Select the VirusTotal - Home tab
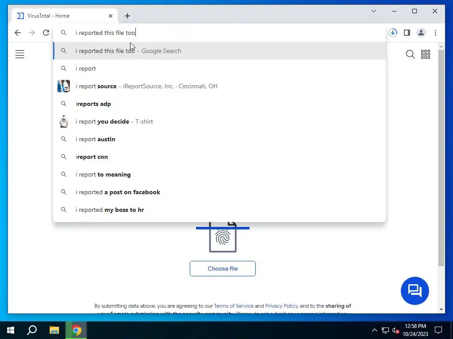This screenshot has width=453, height=339. pyautogui.click(x=65, y=16)
